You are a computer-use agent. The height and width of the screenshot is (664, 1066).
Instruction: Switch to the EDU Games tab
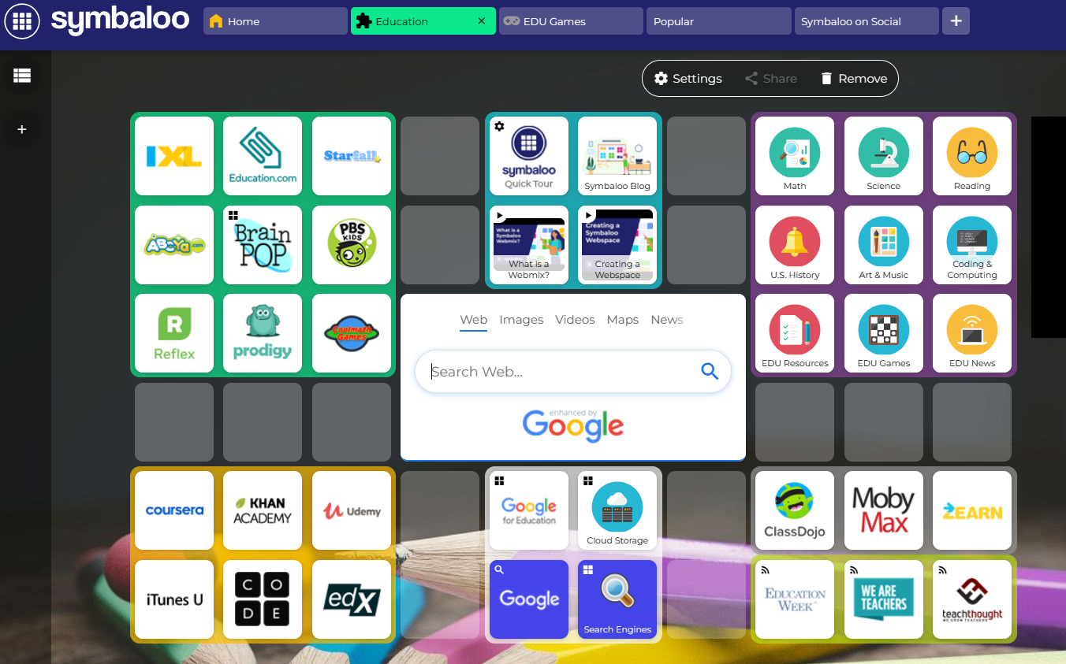[571, 21]
